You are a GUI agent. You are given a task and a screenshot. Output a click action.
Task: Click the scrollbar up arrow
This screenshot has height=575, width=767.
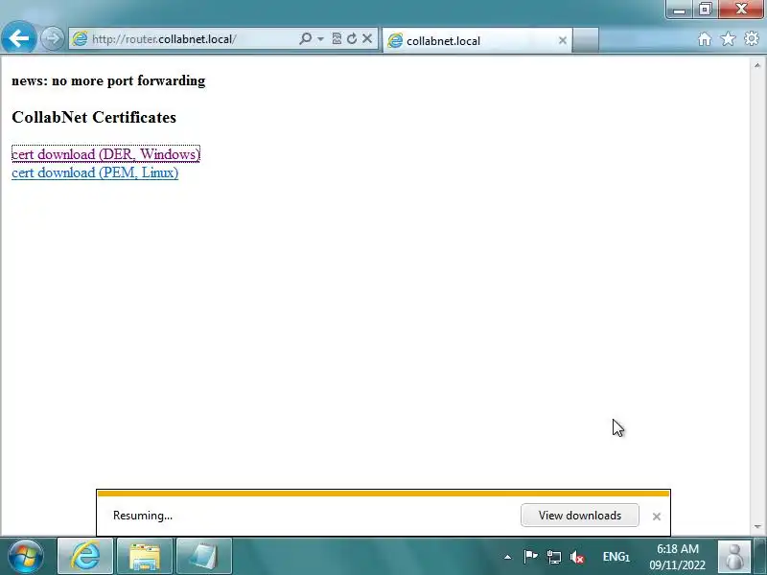757,65
